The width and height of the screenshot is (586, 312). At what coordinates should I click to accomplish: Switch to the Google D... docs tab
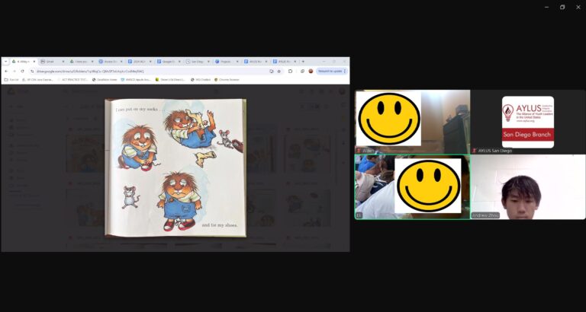pos(169,62)
